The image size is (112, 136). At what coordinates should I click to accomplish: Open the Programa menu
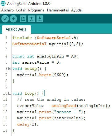36,10
